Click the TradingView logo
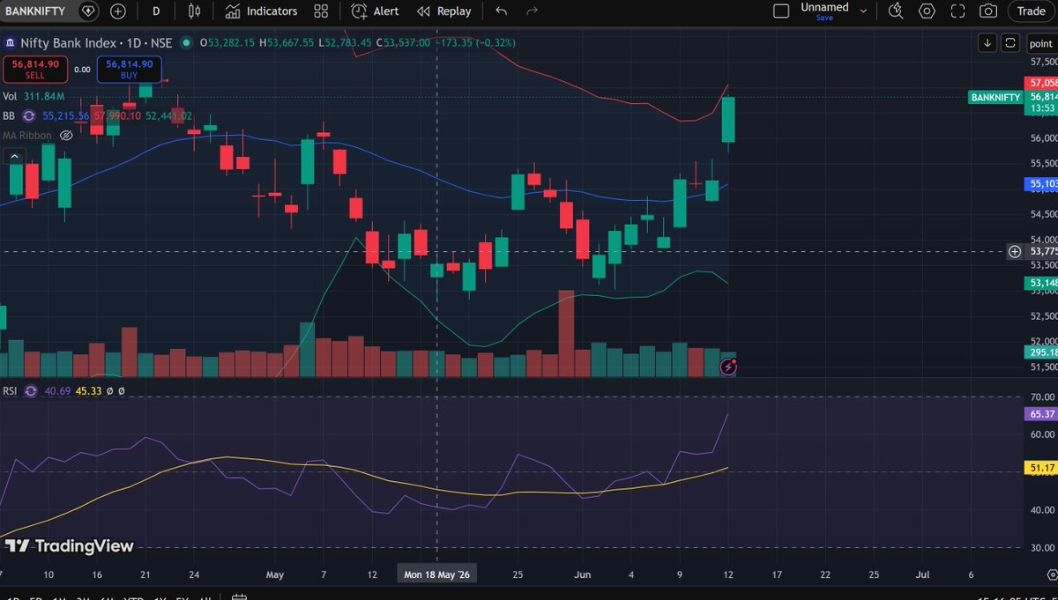 [x=69, y=546]
